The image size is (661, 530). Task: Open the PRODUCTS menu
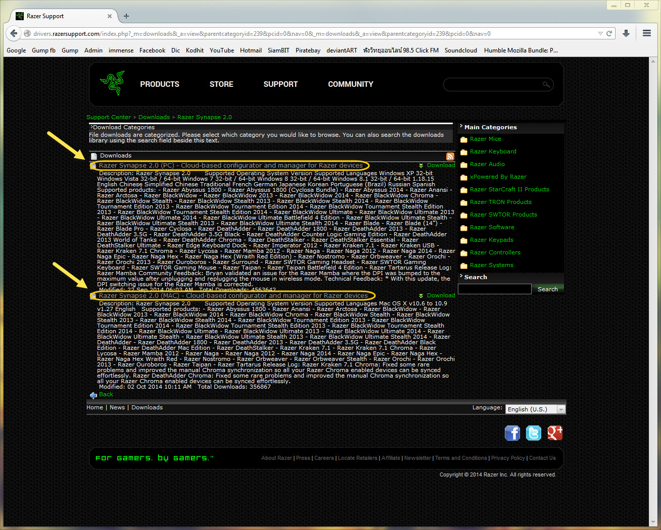point(160,84)
